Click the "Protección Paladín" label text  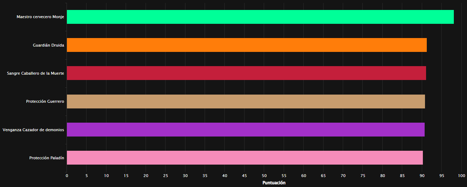47,158
